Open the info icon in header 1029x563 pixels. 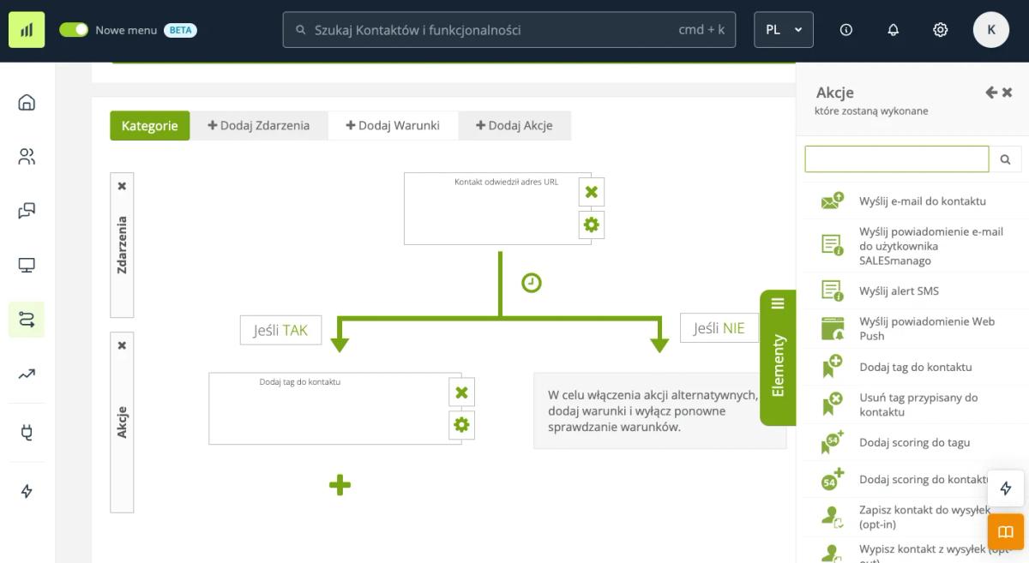pyautogui.click(x=846, y=30)
